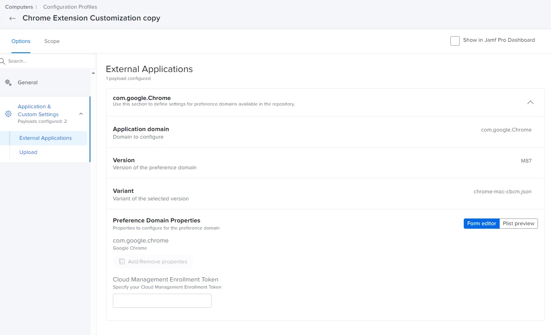The height and width of the screenshot is (335, 551).
Task: Switch to Plist preview
Action: click(x=519, y=224)
